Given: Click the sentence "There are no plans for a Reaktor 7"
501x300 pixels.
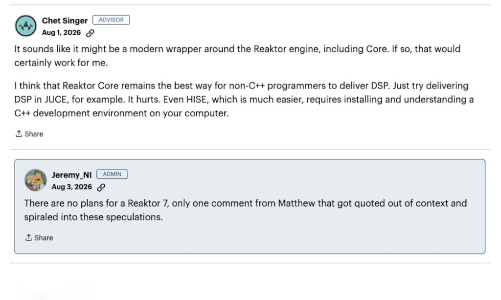Looking at the screenshot, I should (96, 203).
